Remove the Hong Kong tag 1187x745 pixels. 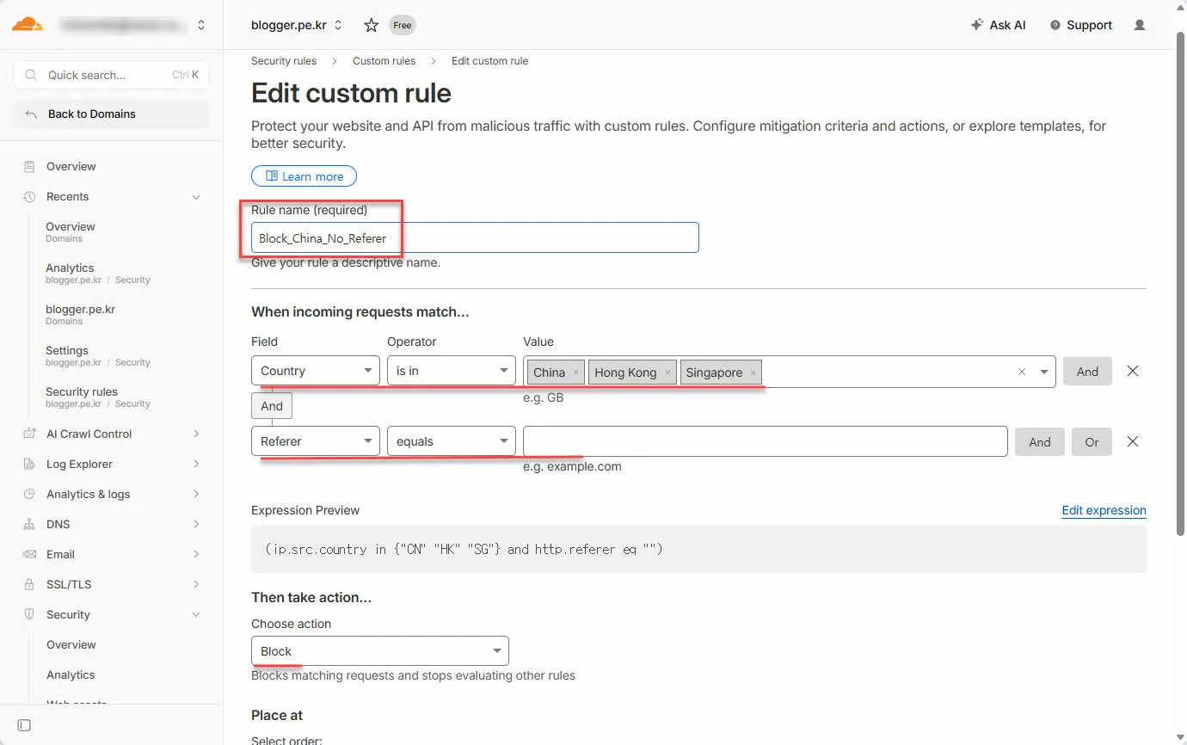tap(667, 372)
